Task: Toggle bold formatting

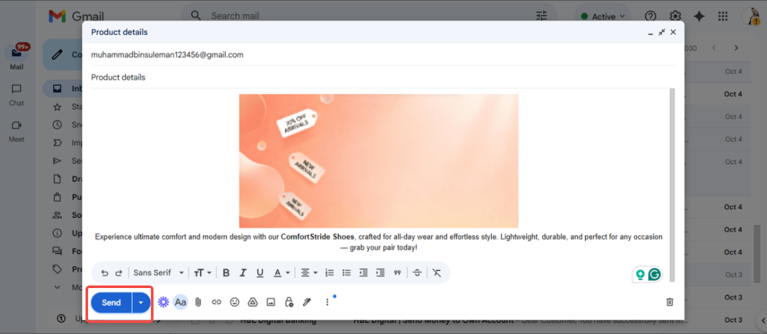Action: (226, 273)
